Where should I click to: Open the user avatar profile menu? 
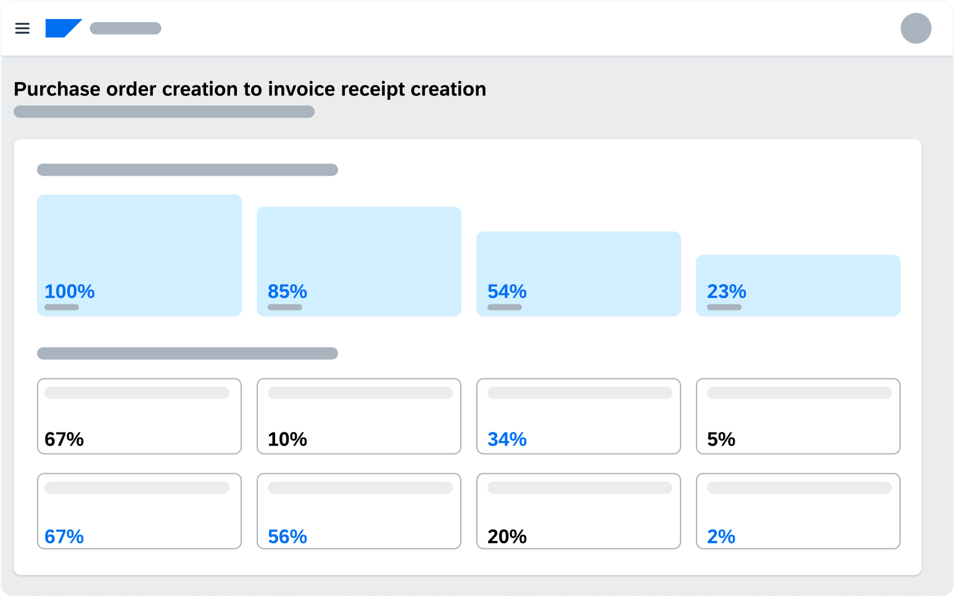coord(916,28)
